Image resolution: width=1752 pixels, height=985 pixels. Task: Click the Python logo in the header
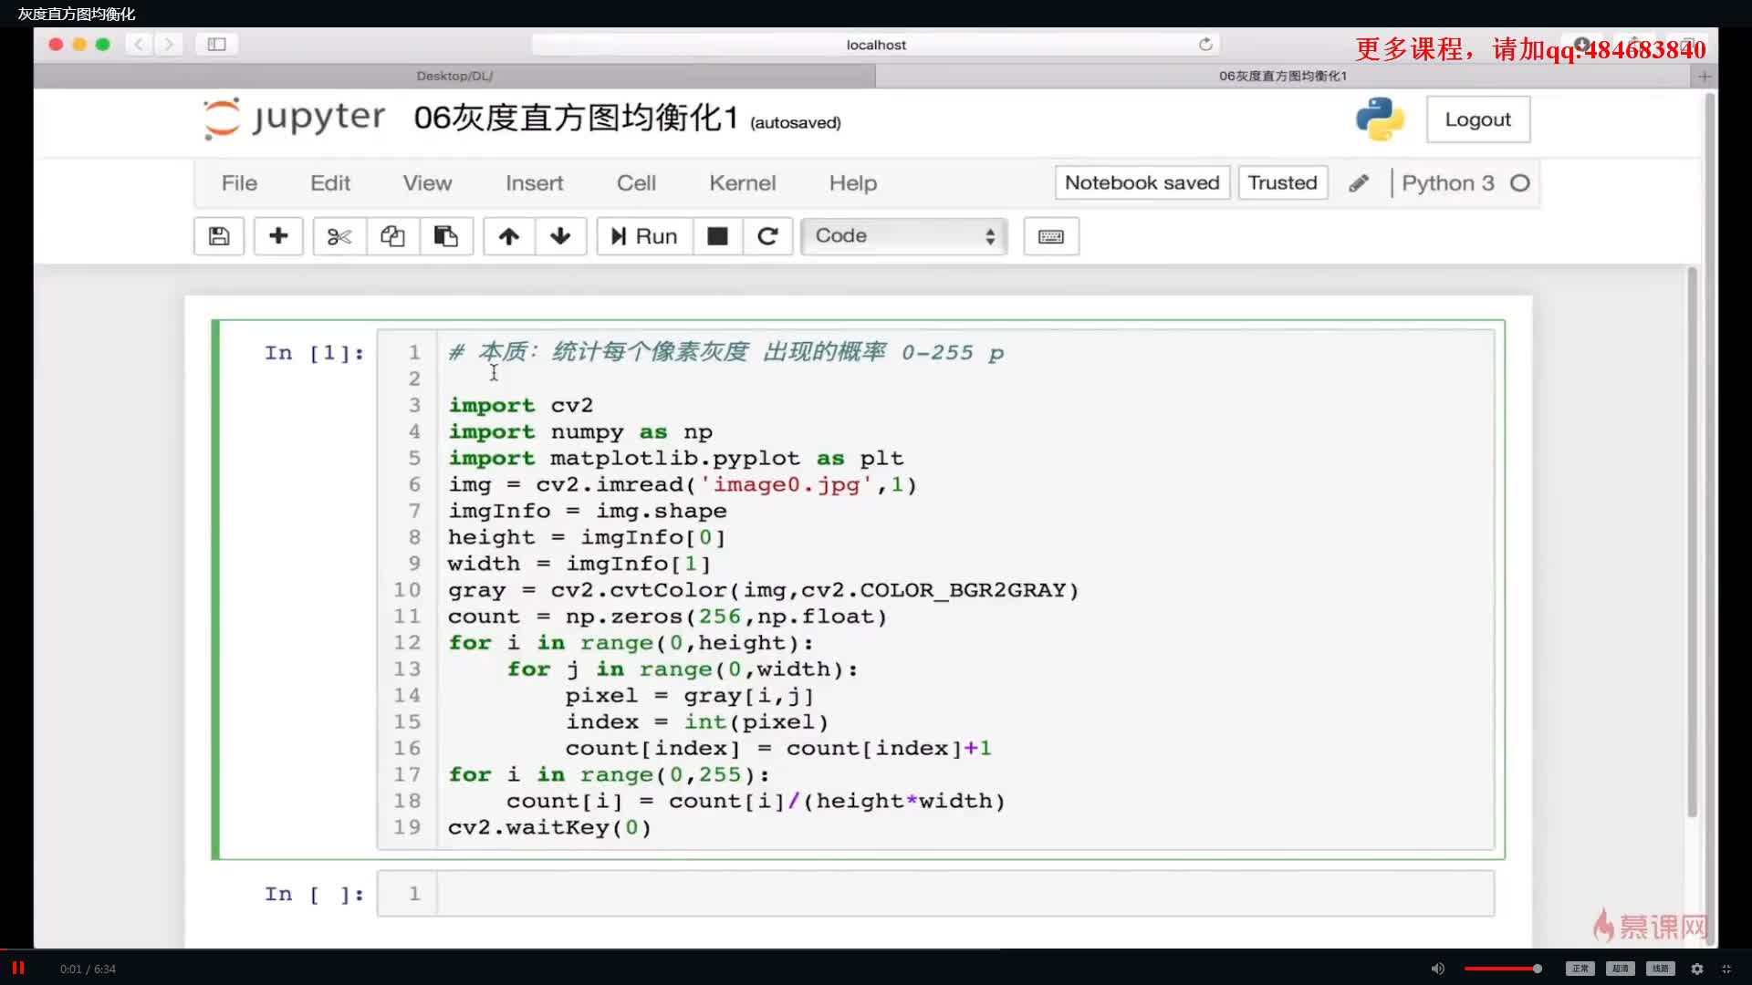coord(1380,119)
